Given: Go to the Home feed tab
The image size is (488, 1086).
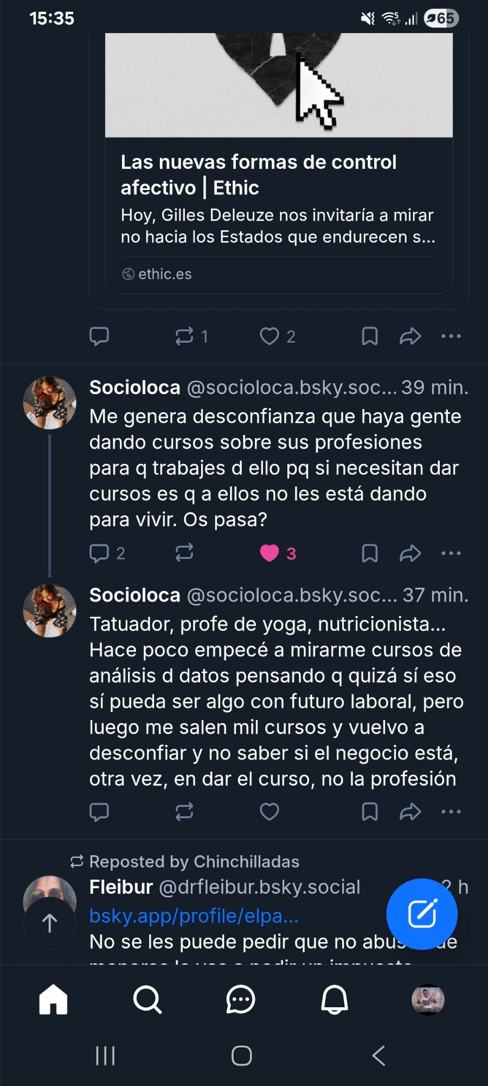Looking at the screenshot, I should (53, 1000).
